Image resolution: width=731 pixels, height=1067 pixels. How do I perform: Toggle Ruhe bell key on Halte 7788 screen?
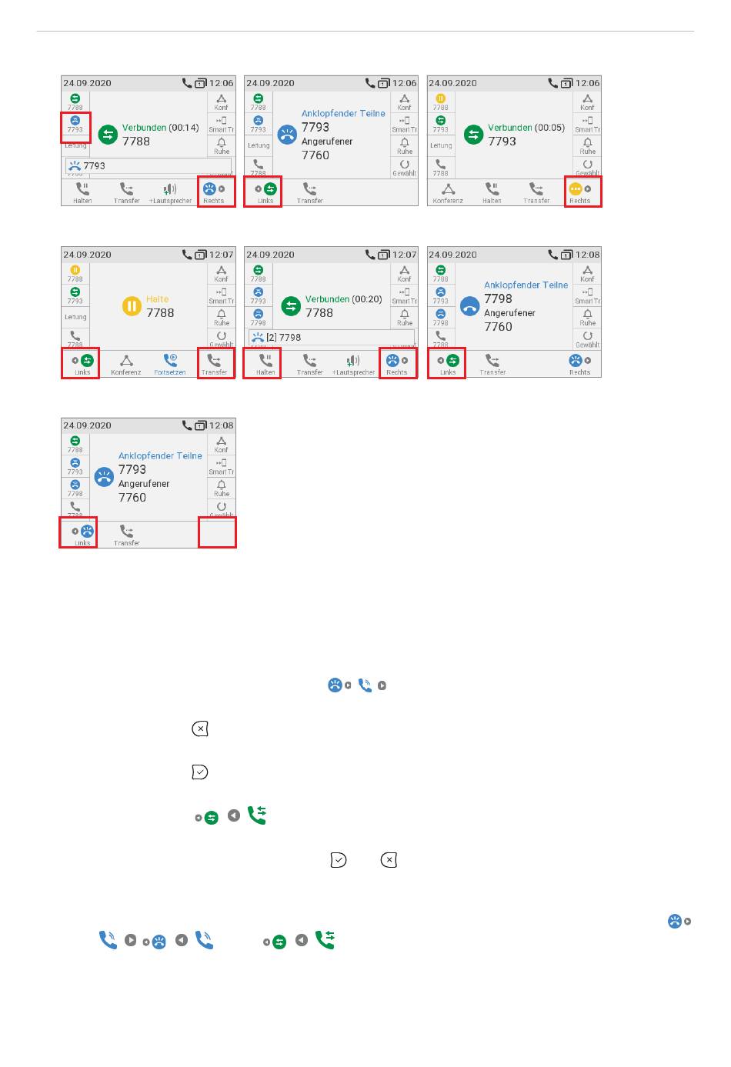(222, 317)
